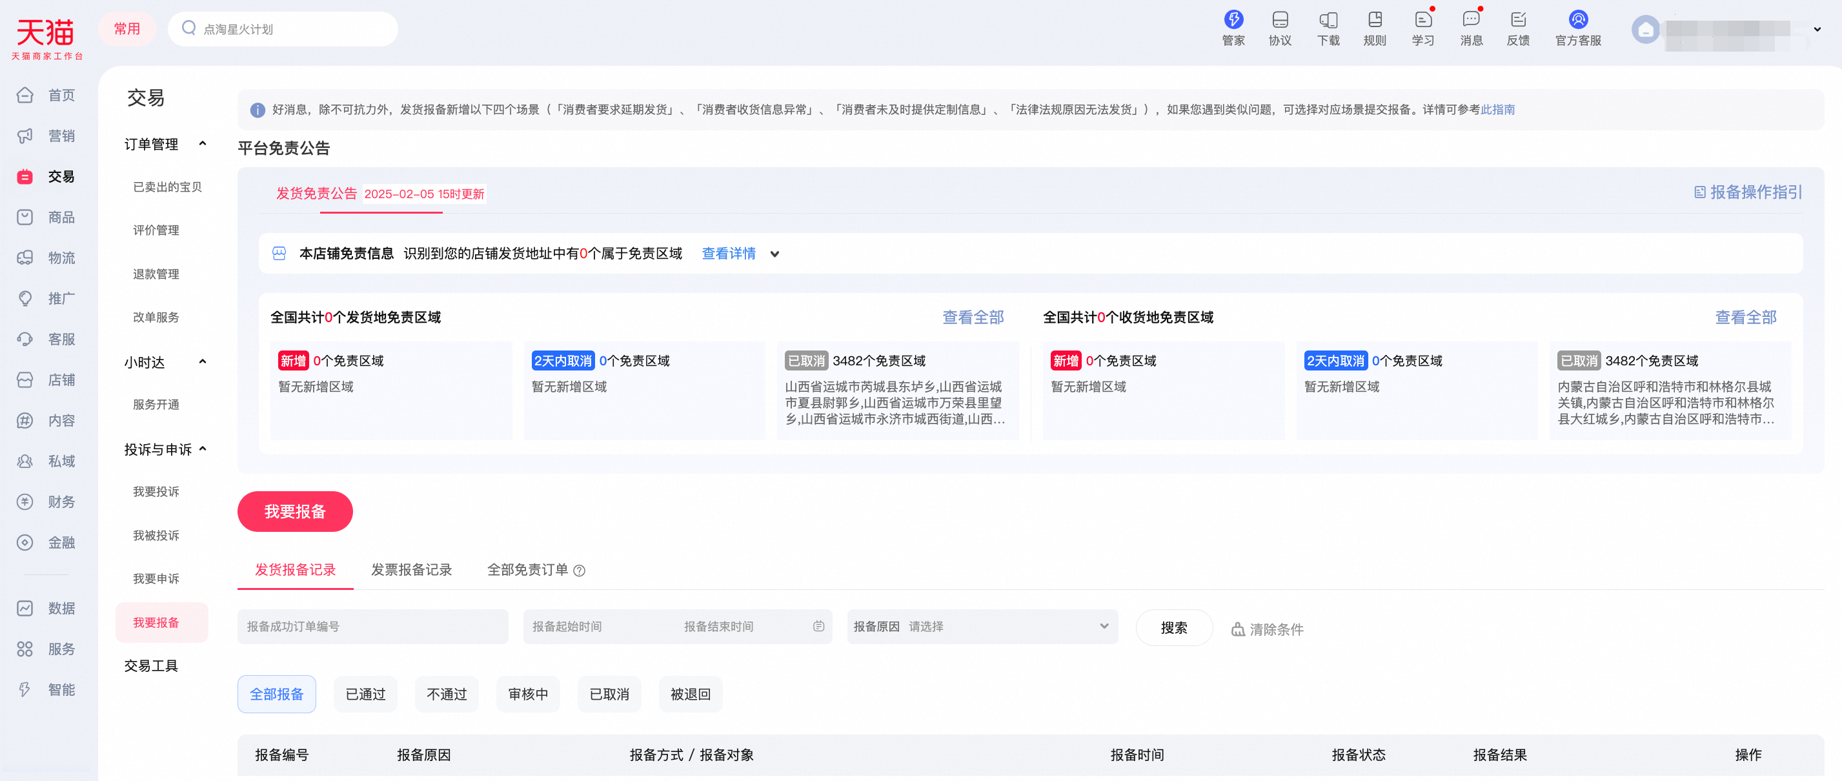Open 私域 private domain in sidebar
The height and width of the screenshot is (781, 1842).
click(46, 462)
